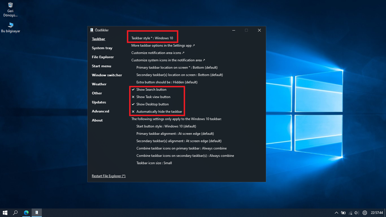The width and height of the screenshot is (386, 217).
Task: Open the taskbar clock showing 22:57:44
Action: [377, 213]
